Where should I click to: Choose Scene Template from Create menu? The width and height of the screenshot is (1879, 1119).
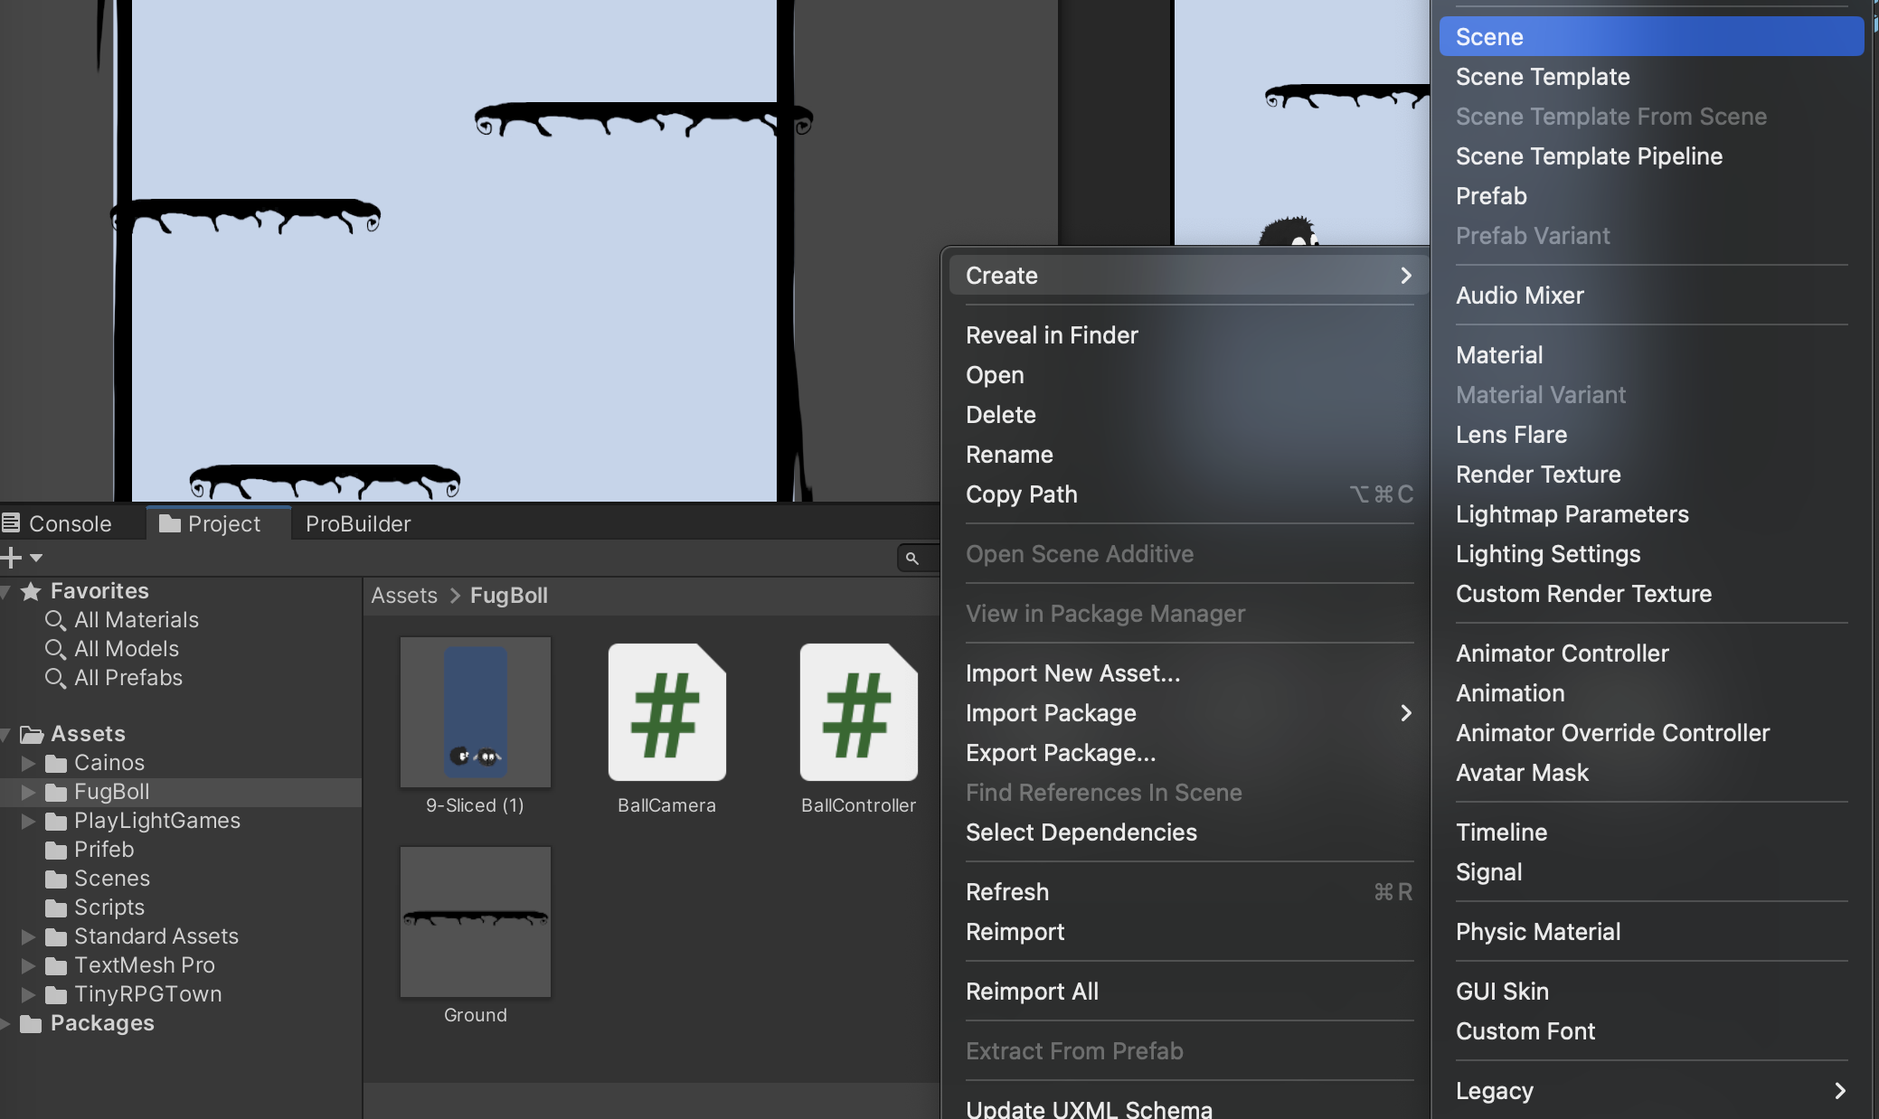click(x=1542, y=77)
